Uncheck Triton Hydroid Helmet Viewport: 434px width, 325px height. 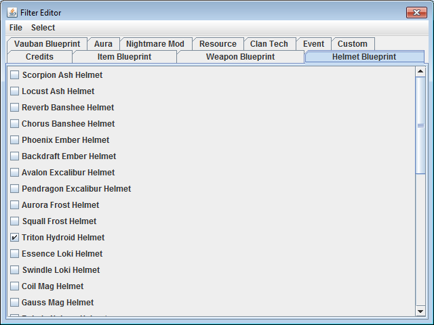click(15, 238)
